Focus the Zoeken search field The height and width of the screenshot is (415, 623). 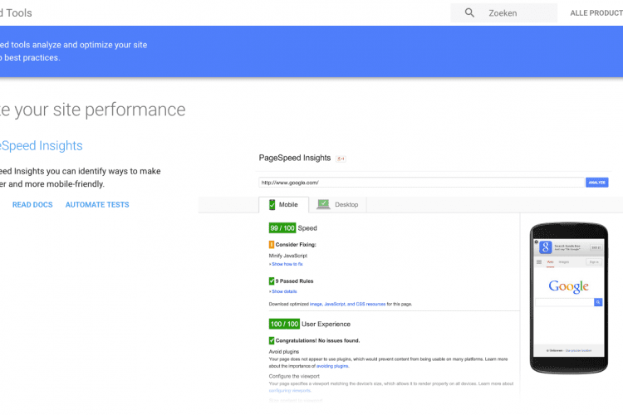click(503, 12)
